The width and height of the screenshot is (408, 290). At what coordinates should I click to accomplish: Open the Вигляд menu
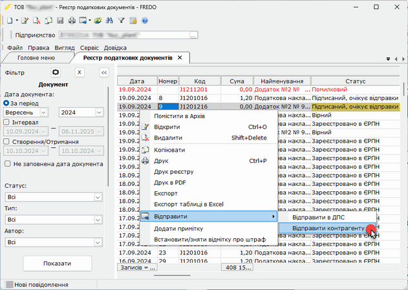click(x=65, y=48)
